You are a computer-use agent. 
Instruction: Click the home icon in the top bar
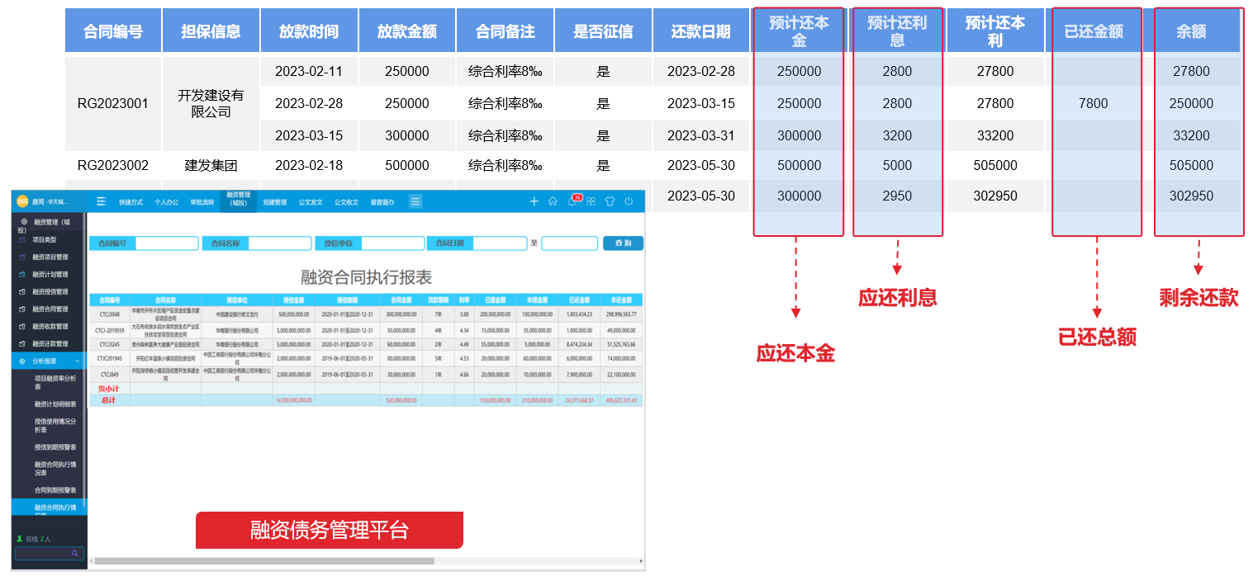point(553,201)
